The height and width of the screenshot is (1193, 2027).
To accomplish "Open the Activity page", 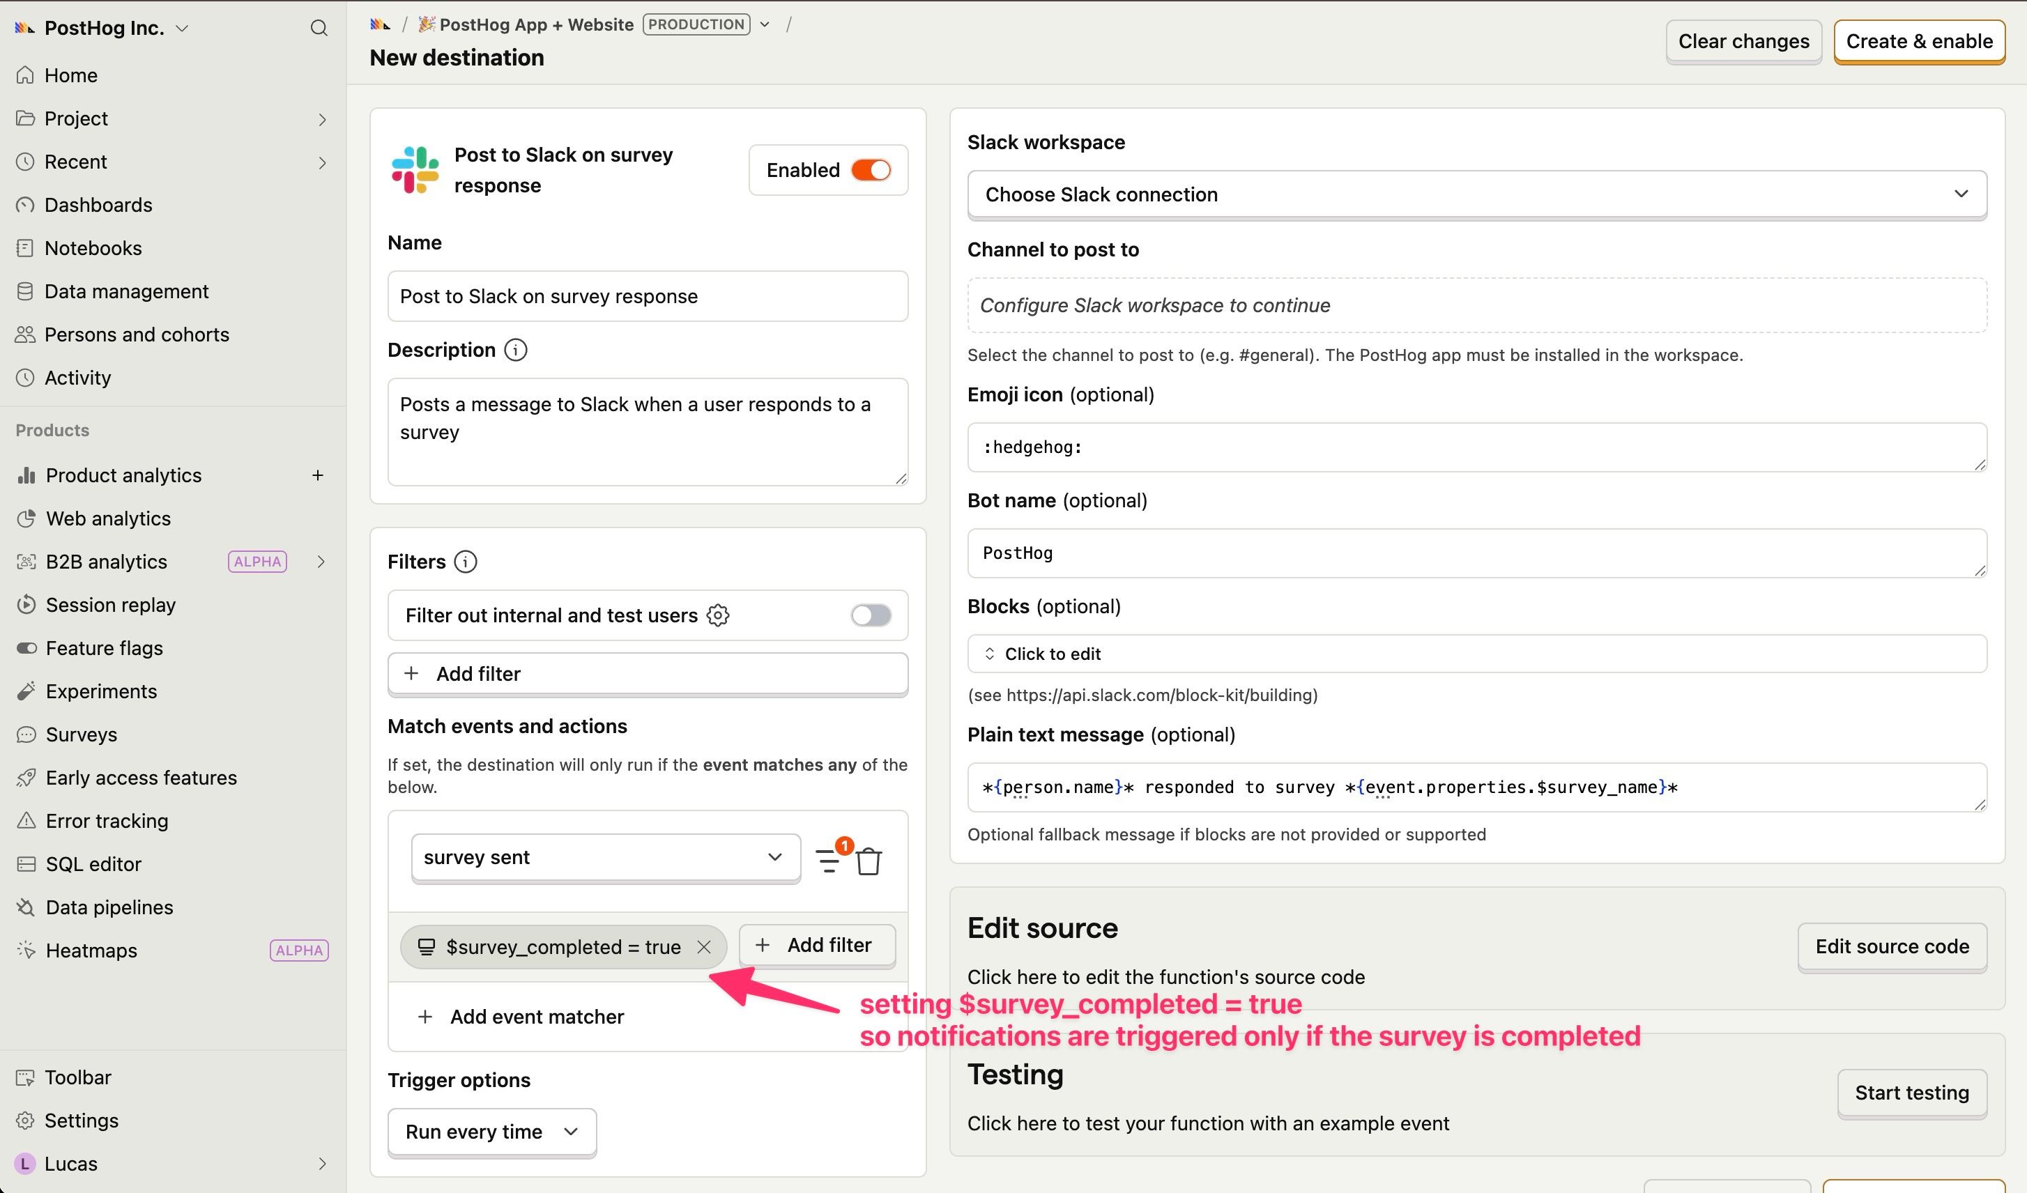I will (77, 378).
